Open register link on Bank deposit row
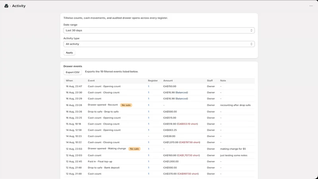 [x=148, y=167]
